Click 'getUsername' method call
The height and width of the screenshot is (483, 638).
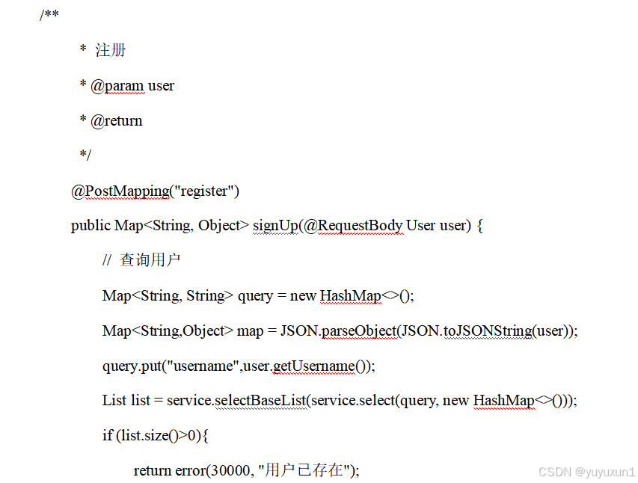(313, 366)
